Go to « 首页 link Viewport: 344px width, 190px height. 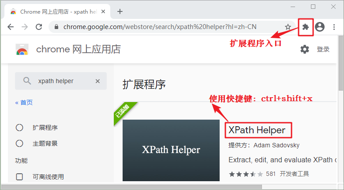24,102
